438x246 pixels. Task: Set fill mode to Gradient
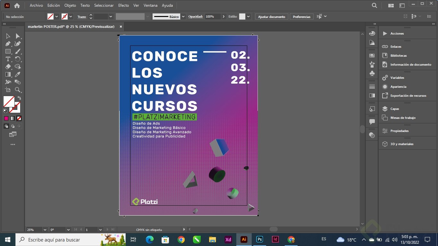(13, 119)
